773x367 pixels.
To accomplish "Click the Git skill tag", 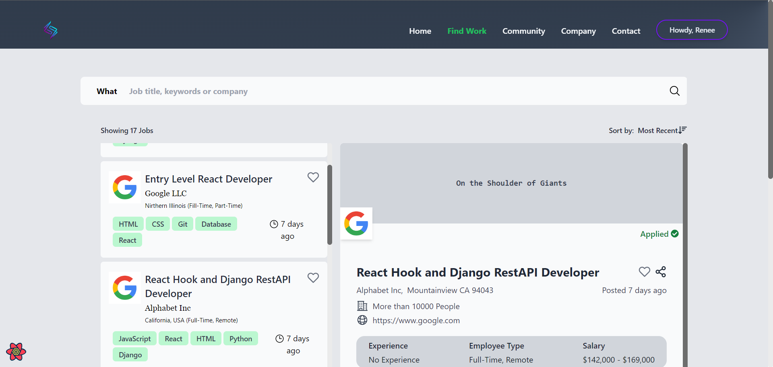I will coord(182,224).
